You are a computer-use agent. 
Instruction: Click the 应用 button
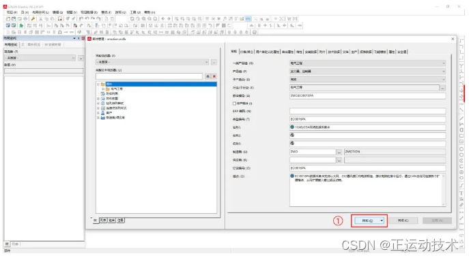[x=437, y=221]
